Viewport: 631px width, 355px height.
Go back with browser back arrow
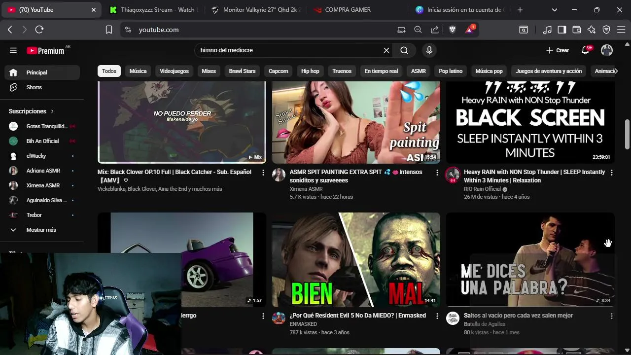point(10,30)
